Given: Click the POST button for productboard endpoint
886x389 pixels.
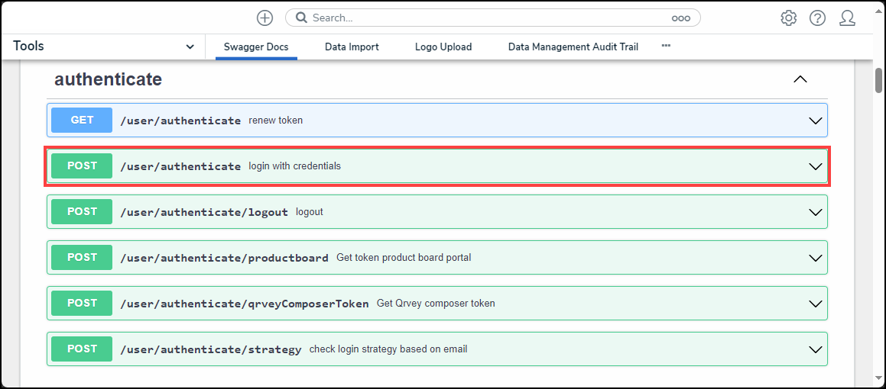Looking at the screenshot, I should pyautogui.click(x=82, y=258).
